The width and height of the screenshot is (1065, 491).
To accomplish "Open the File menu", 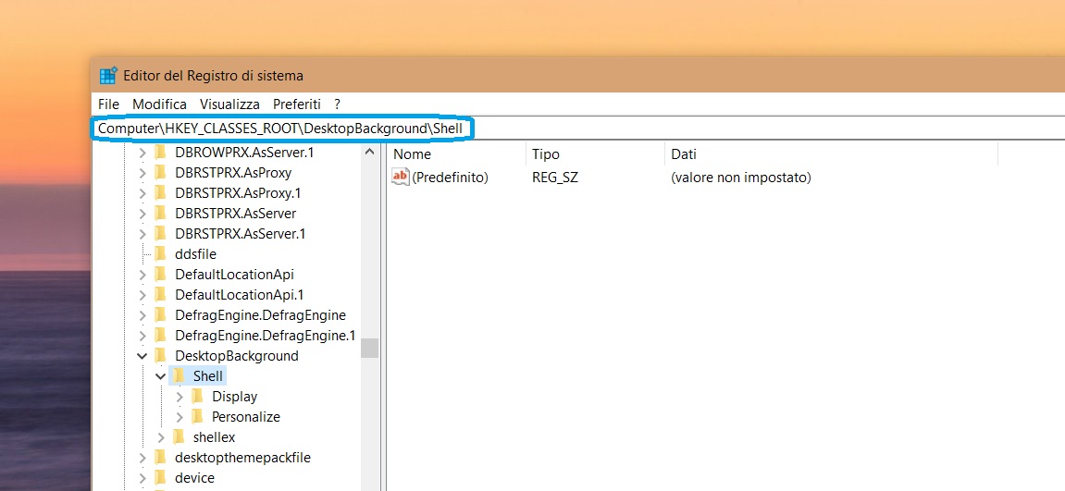I will click(108, 104).
